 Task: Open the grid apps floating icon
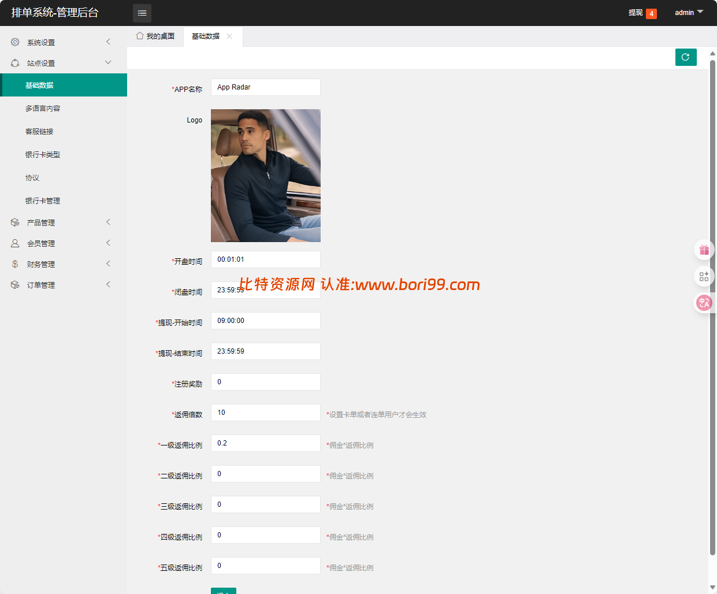coord(704,277)
